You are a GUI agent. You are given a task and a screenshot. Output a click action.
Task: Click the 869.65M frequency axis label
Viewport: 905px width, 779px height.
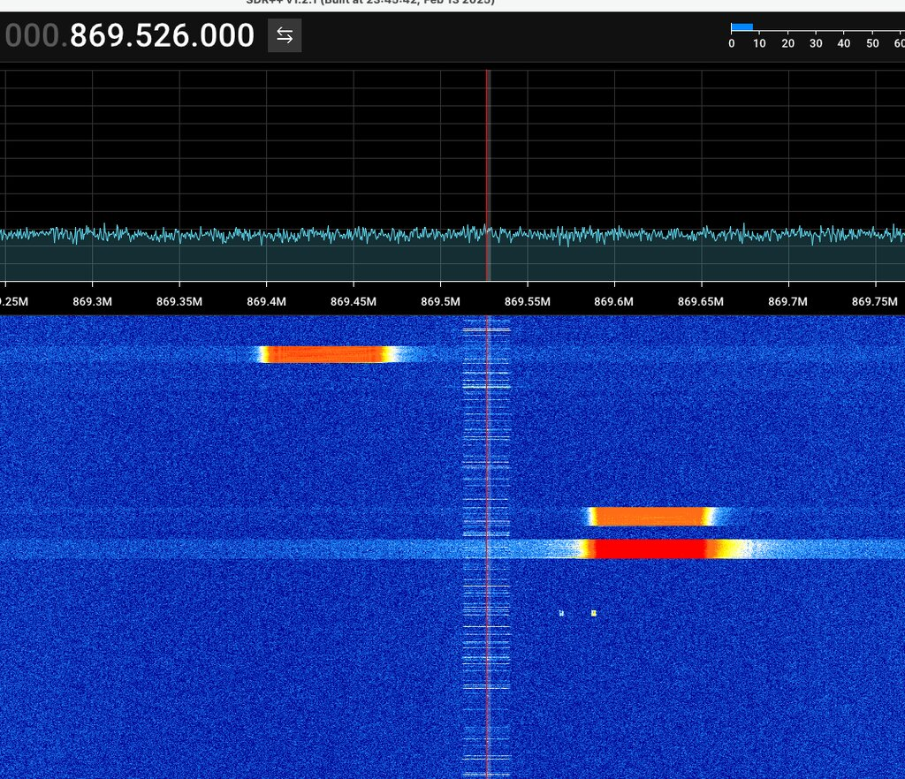[x=701, y=301]
